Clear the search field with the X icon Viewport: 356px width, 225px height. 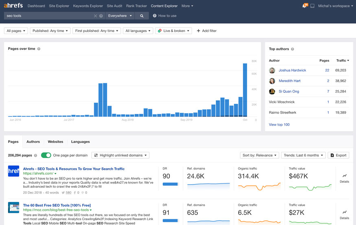95,15
